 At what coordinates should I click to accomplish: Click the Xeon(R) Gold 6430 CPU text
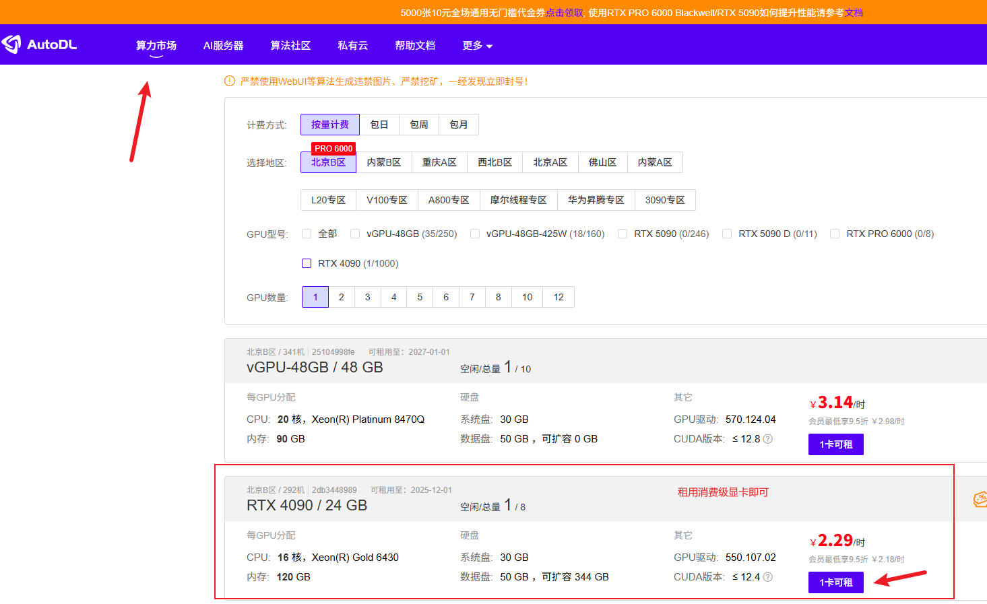tap(355, 558)
